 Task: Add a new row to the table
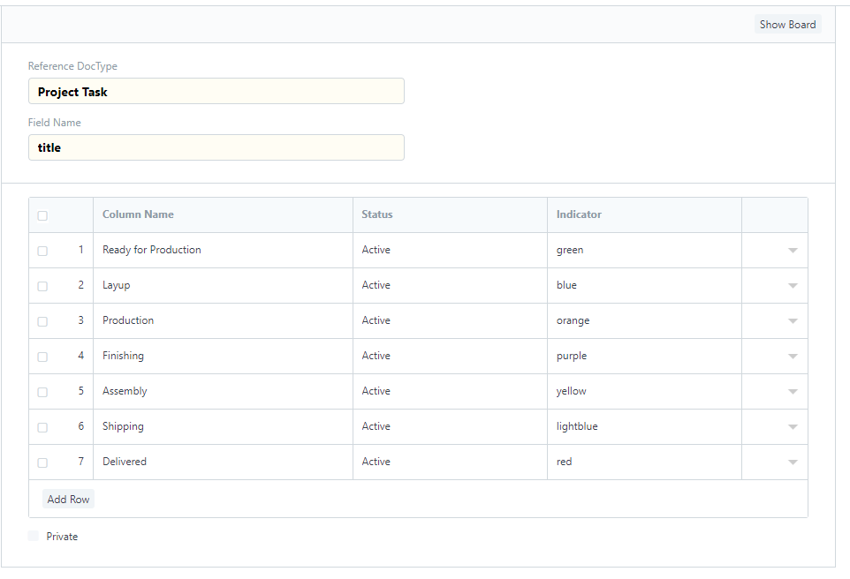(x=68, y=499)
